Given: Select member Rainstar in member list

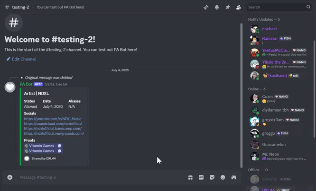Looking at the screenshot, I should pos(270,38).
